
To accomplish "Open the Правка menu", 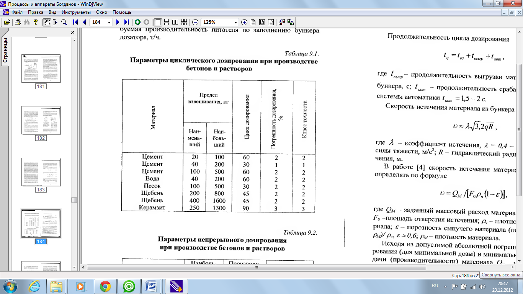I will [x=35, y=12].
